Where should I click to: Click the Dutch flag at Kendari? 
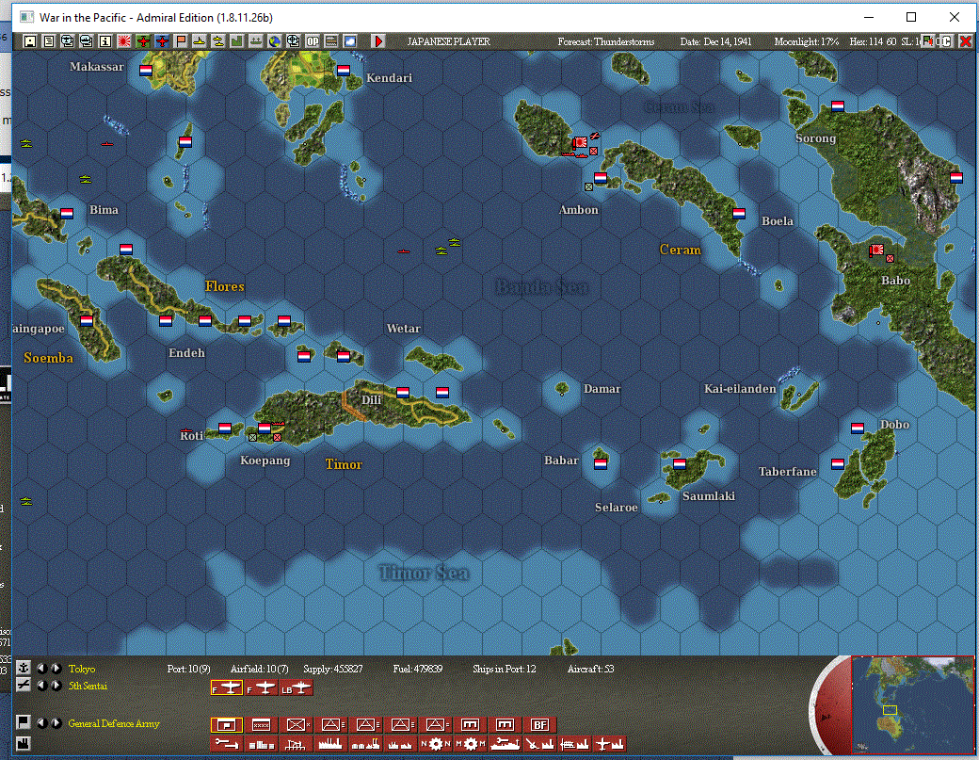pos(344,71)
